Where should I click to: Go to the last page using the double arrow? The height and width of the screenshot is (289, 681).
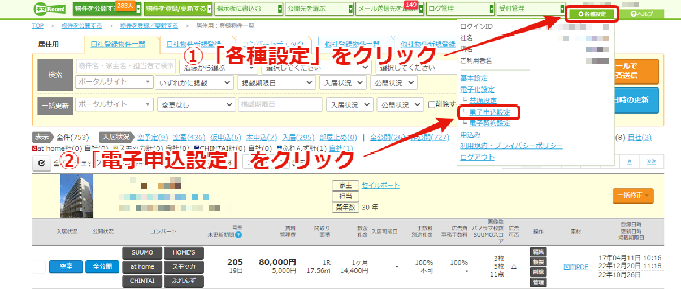[x=652, y=161]
